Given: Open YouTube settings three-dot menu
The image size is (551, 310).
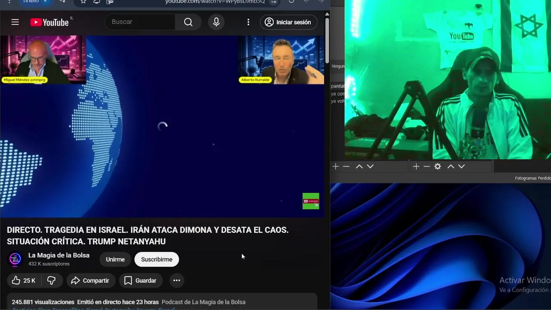Looking at the screenshot, I should pyautogui.click(x=248, y=22).
